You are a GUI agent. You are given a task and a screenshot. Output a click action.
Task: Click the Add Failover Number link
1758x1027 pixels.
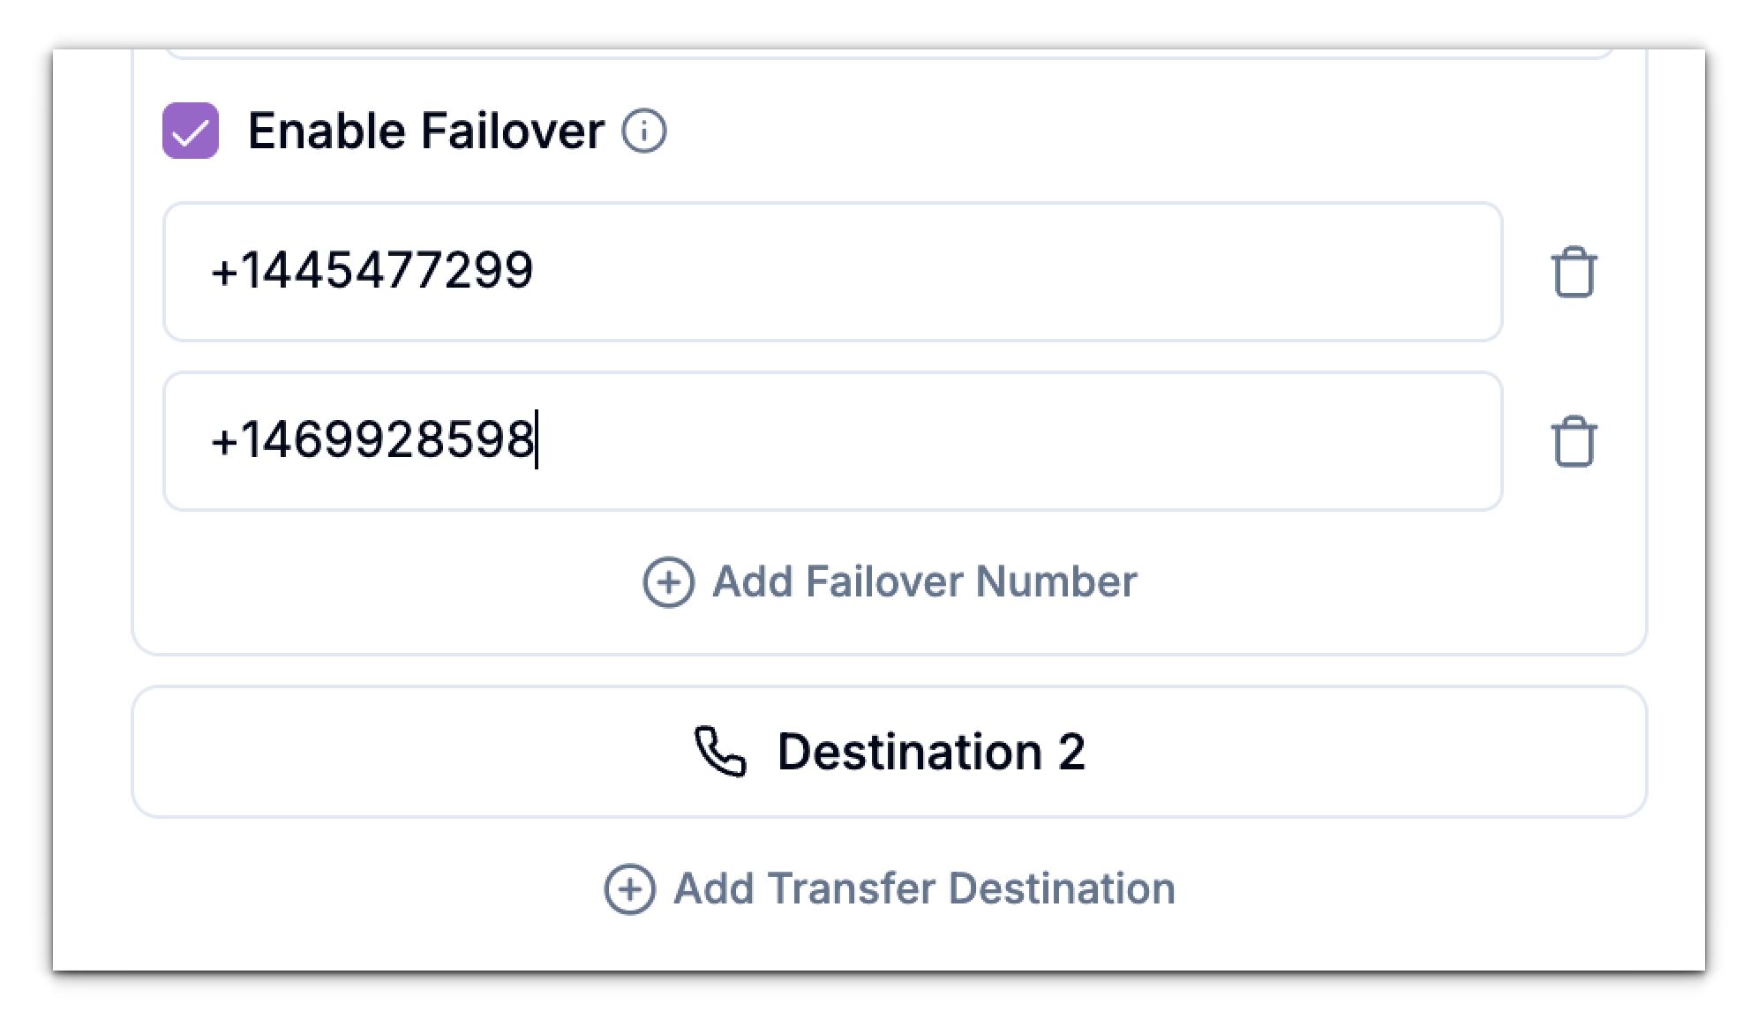pyautogui.click(x=924, y=582)
